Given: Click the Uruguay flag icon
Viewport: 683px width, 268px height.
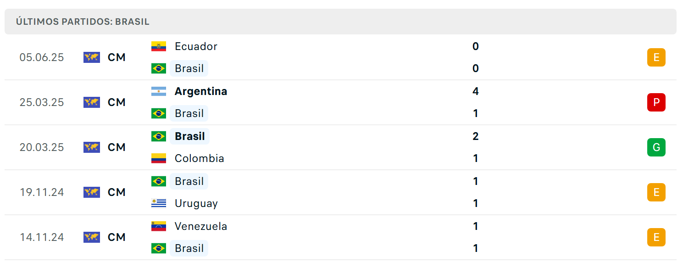Looking at the screenshot, I should point(159,203).
